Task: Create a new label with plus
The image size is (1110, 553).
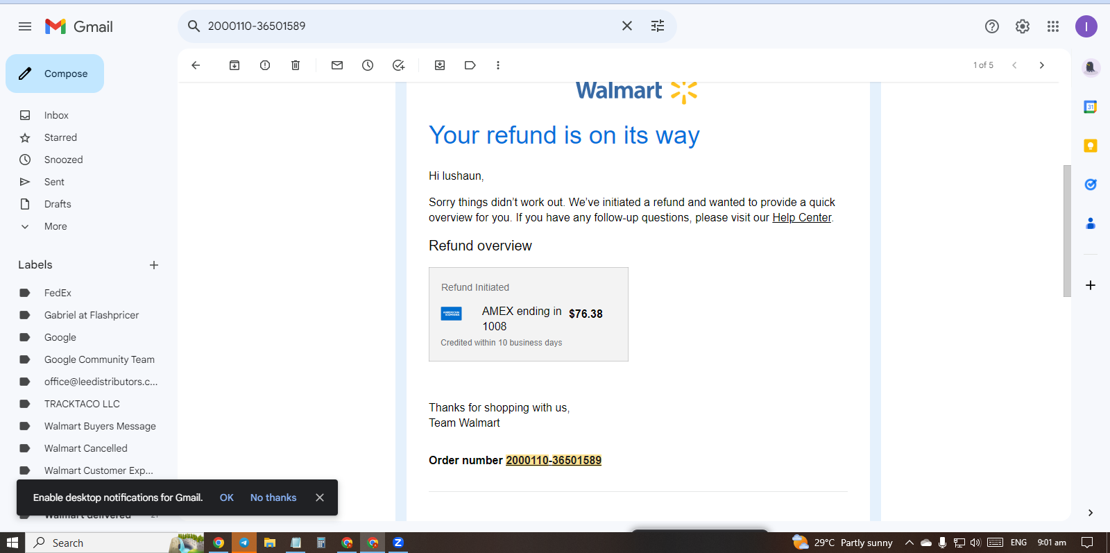Action: pos(154,265)
